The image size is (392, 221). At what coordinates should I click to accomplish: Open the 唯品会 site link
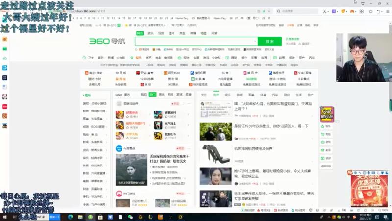(x=250, y=73)
